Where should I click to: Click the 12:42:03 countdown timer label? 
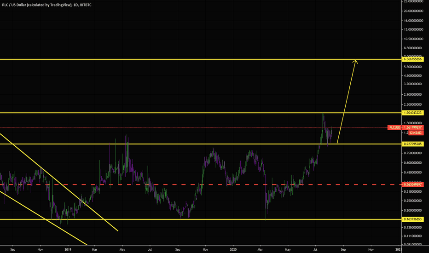[416, 132]
